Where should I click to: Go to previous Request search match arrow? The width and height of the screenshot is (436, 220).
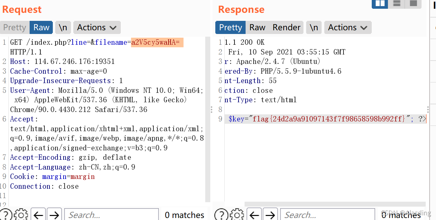(x=38, y=215)
